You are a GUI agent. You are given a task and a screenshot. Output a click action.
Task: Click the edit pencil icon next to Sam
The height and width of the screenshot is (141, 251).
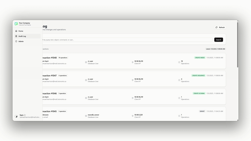coord(25,115)
